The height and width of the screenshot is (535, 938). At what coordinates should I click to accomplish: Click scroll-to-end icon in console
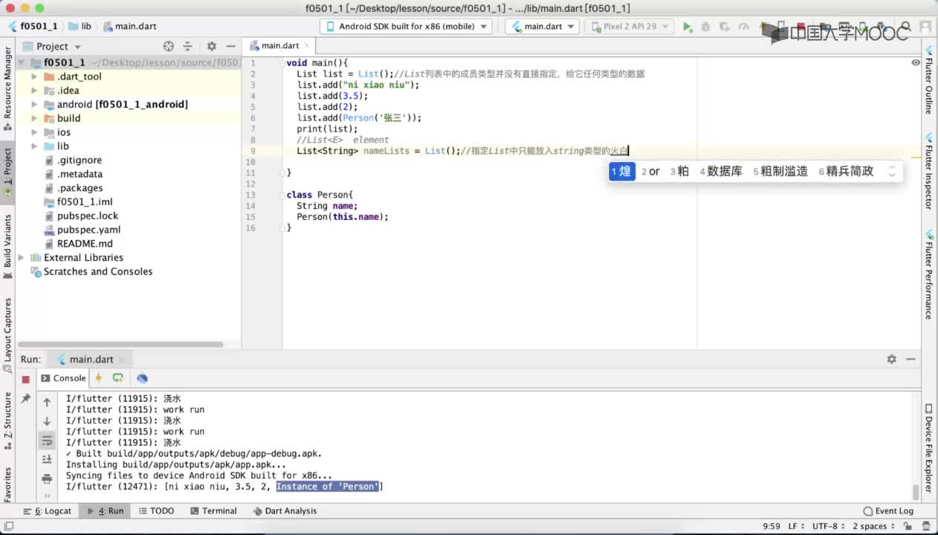click(x=47, y=459)
